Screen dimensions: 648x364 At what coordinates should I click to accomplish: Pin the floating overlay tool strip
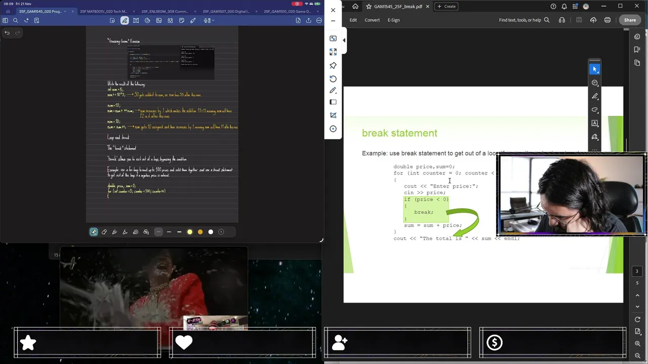click(x=333, y=66)
